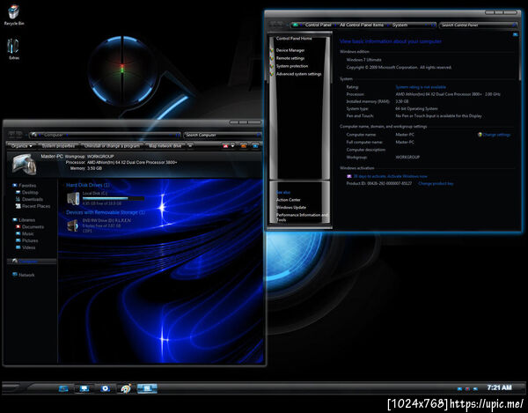The width and height of the screenshot is (528, 413).
Task: Open Action Center under See also
Action: [289, 200]
